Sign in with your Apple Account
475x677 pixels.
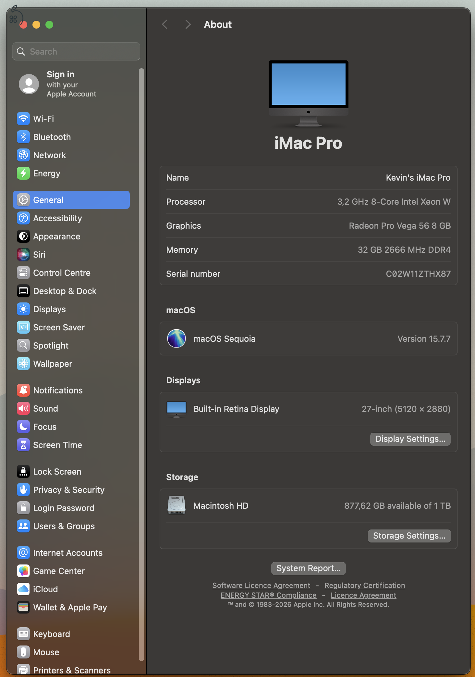[x=71, y=84]
